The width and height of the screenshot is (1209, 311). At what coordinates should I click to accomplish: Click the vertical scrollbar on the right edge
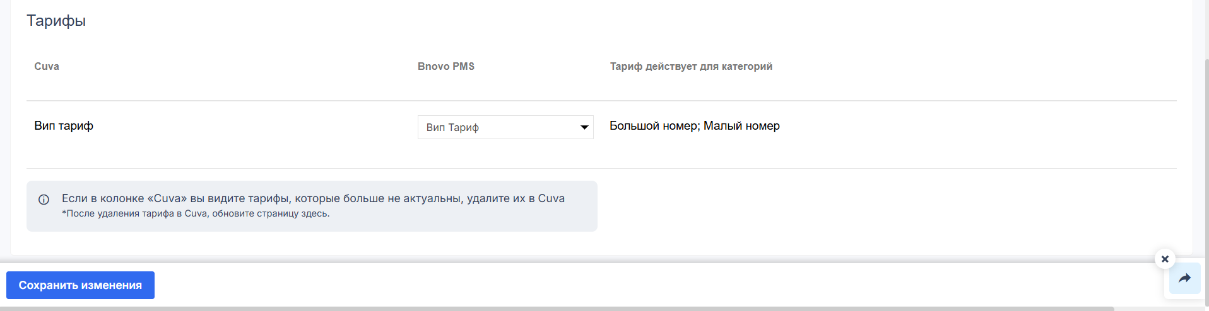click(1206, 157)
